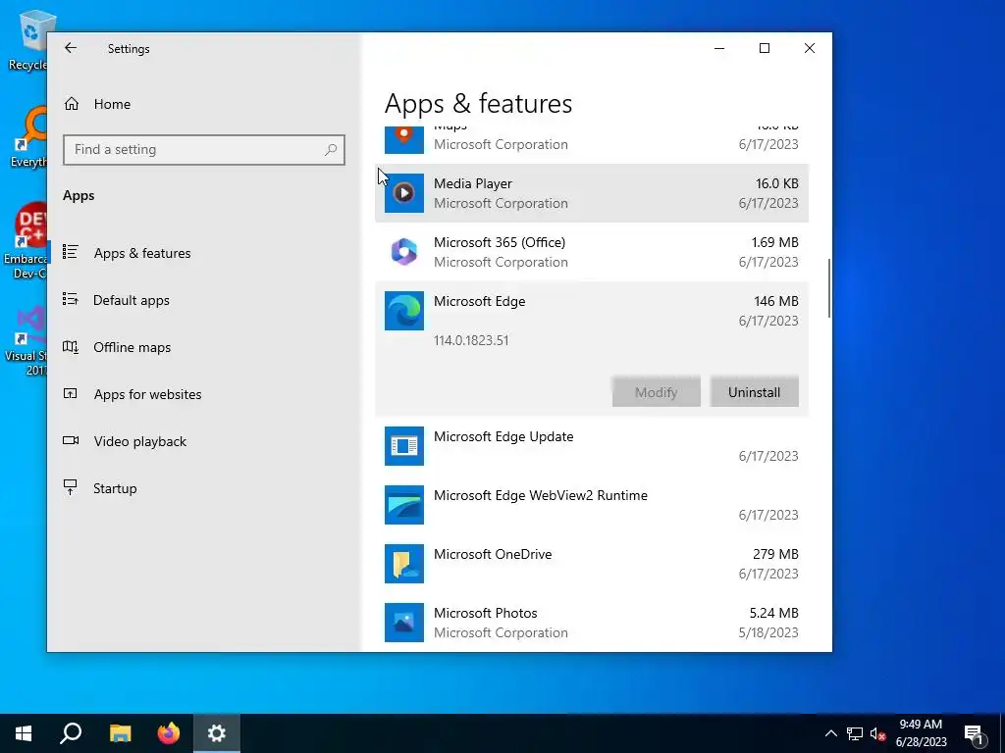Maximize the Settings window

[x=764, y=48]
